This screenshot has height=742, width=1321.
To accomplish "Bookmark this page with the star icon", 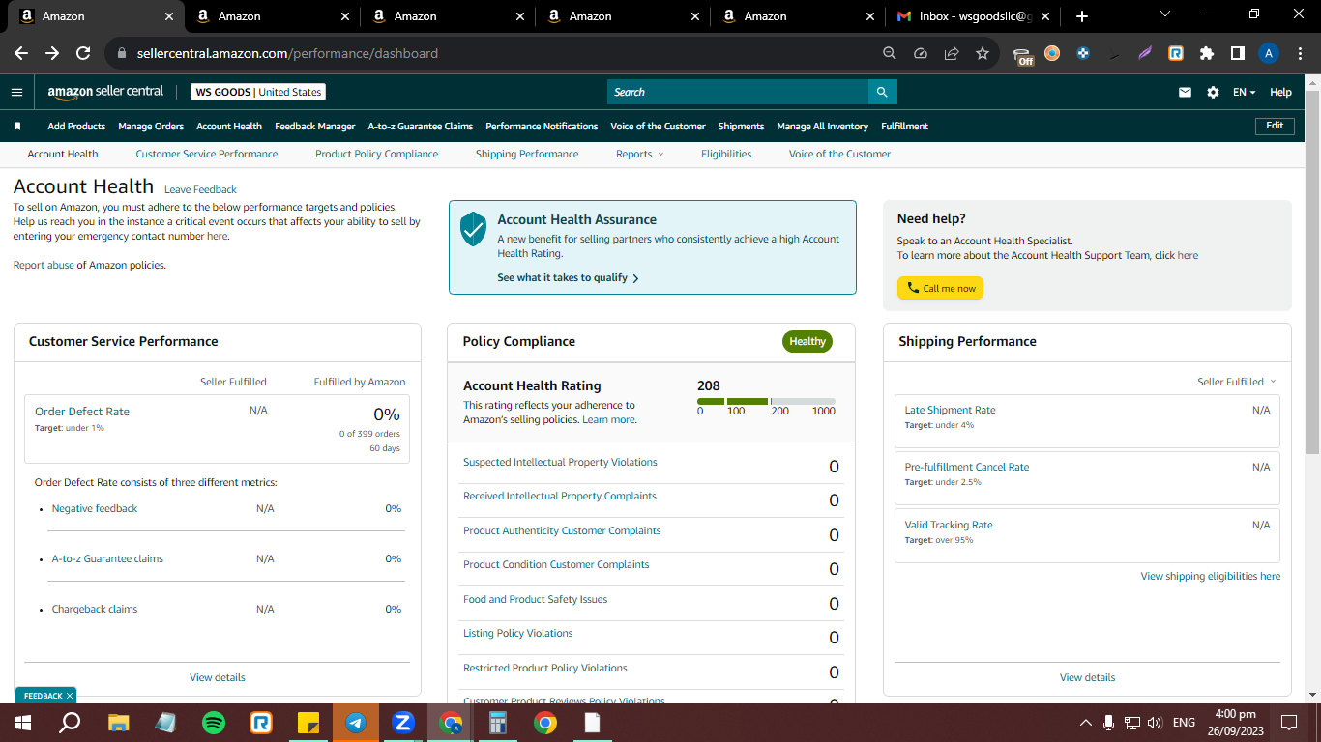I will (x=983, y=53).
